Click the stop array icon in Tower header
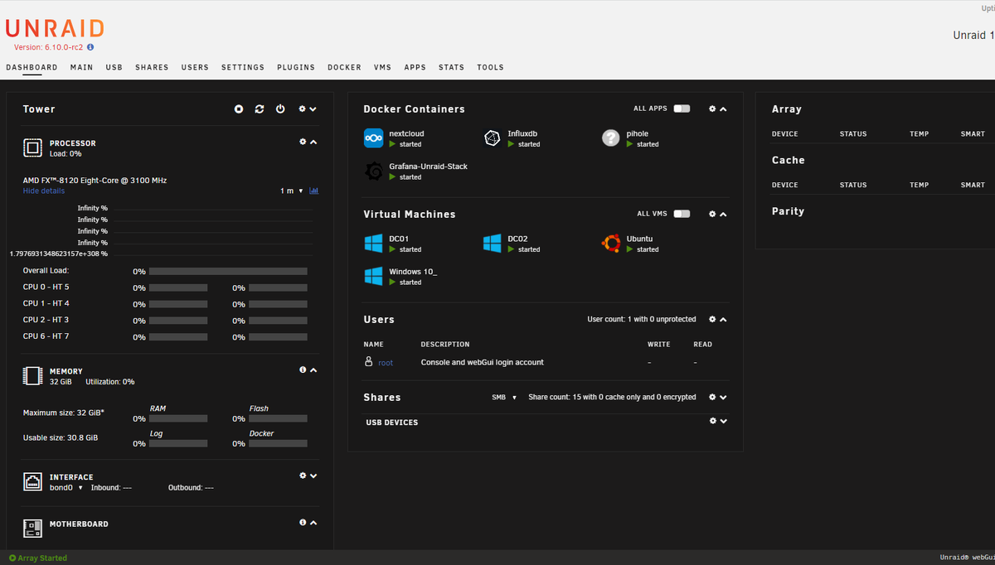This screenshot has width=995, height=565. point(239,109)
